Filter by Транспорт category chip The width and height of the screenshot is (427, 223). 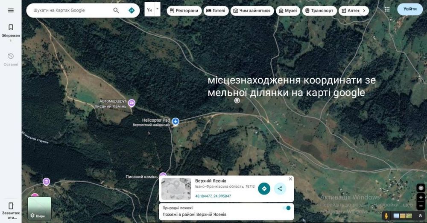pos(319,11)
